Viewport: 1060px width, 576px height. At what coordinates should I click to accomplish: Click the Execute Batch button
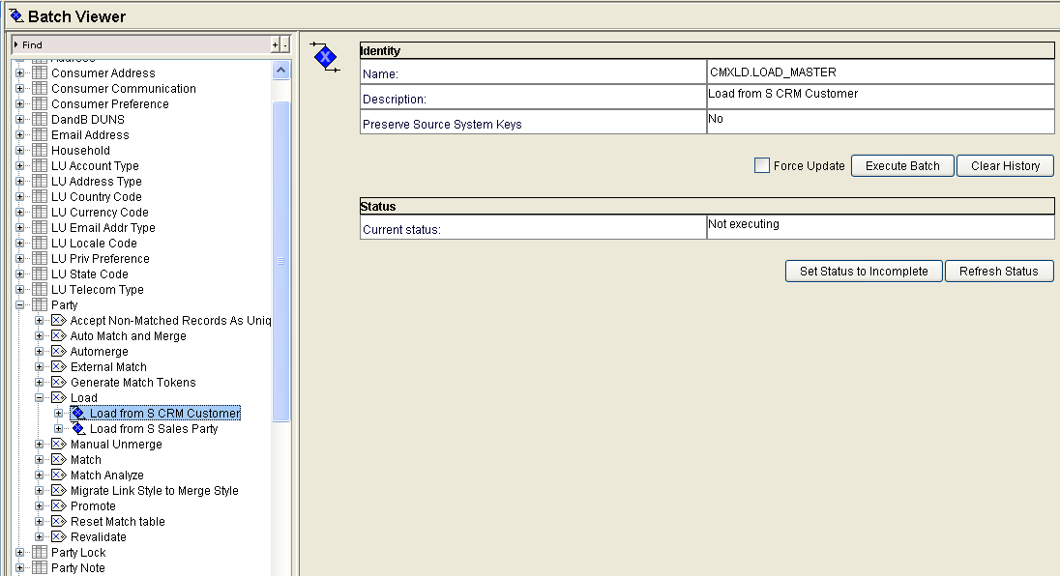point(901,165)
